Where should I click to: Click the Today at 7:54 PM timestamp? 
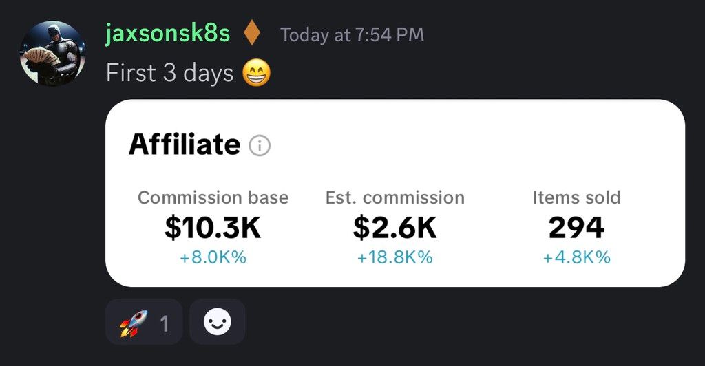tap(352, 35)
